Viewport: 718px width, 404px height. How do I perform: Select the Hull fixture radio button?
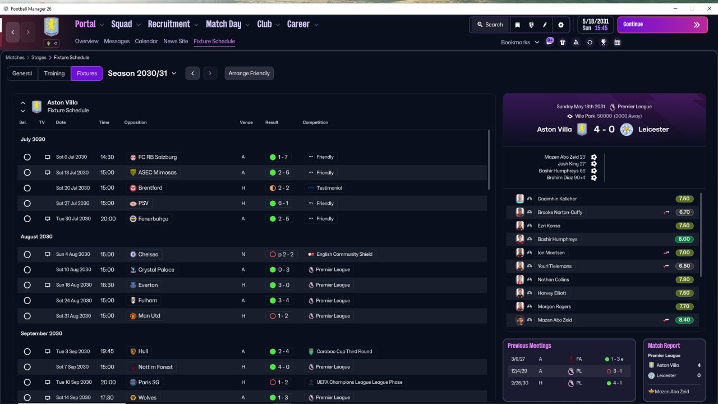pos(27,351)
